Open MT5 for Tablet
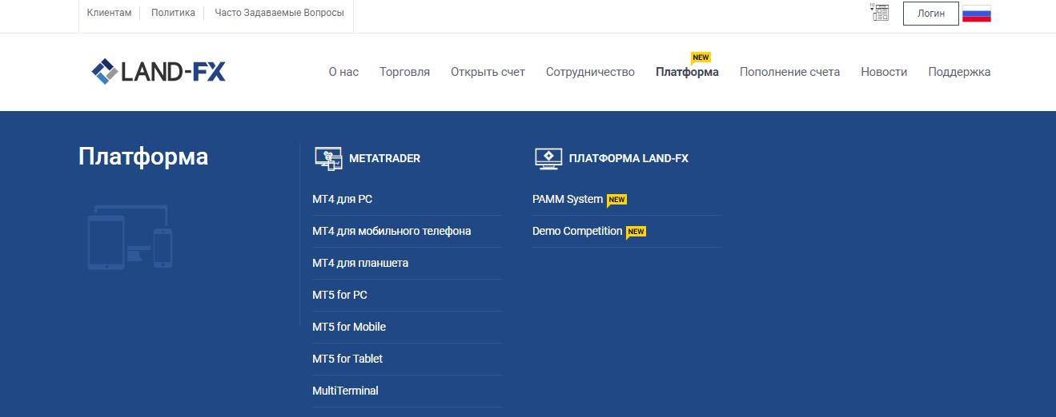This screenshot has height=417, width=1056. [347, 359]
